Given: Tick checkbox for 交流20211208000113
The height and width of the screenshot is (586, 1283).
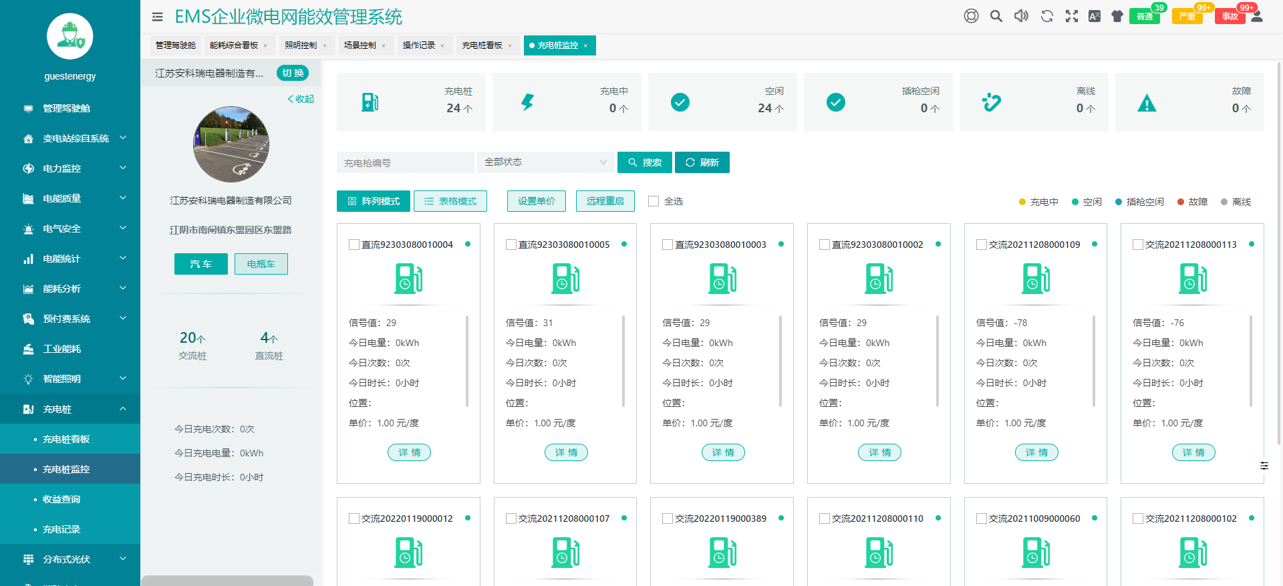Looking at the screenshot, I should [1138, 245].
